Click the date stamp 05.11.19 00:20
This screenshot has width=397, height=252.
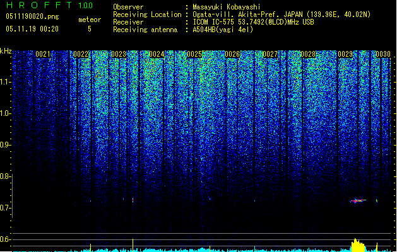(x=32, y=29)
